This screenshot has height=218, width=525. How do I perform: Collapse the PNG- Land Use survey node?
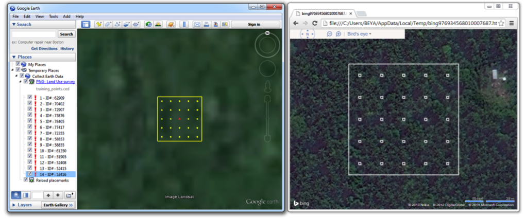click(21, 82)
